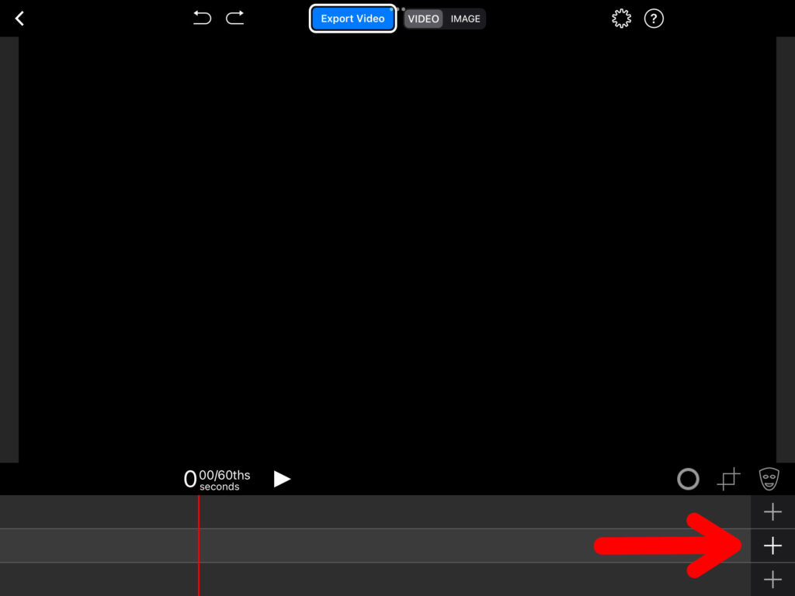Tap the back chevron to exit editor
This screenshot has height=596, width=795.
point(19,19)
